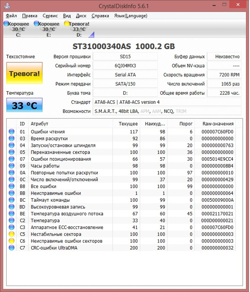Click status icon for Часы работы
The height and width of the screenshot is (292, 250).
[12, 166]
